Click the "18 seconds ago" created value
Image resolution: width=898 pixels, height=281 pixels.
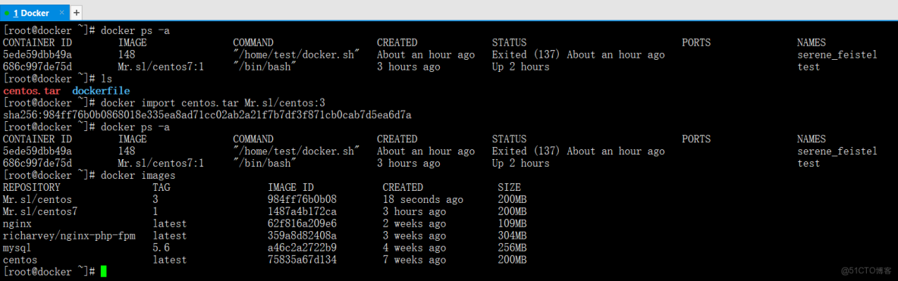tap(423, 200)
